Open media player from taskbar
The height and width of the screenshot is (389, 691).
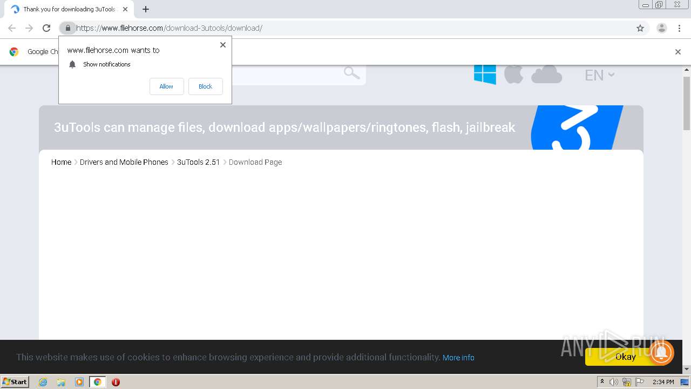(x=79, y=382)
